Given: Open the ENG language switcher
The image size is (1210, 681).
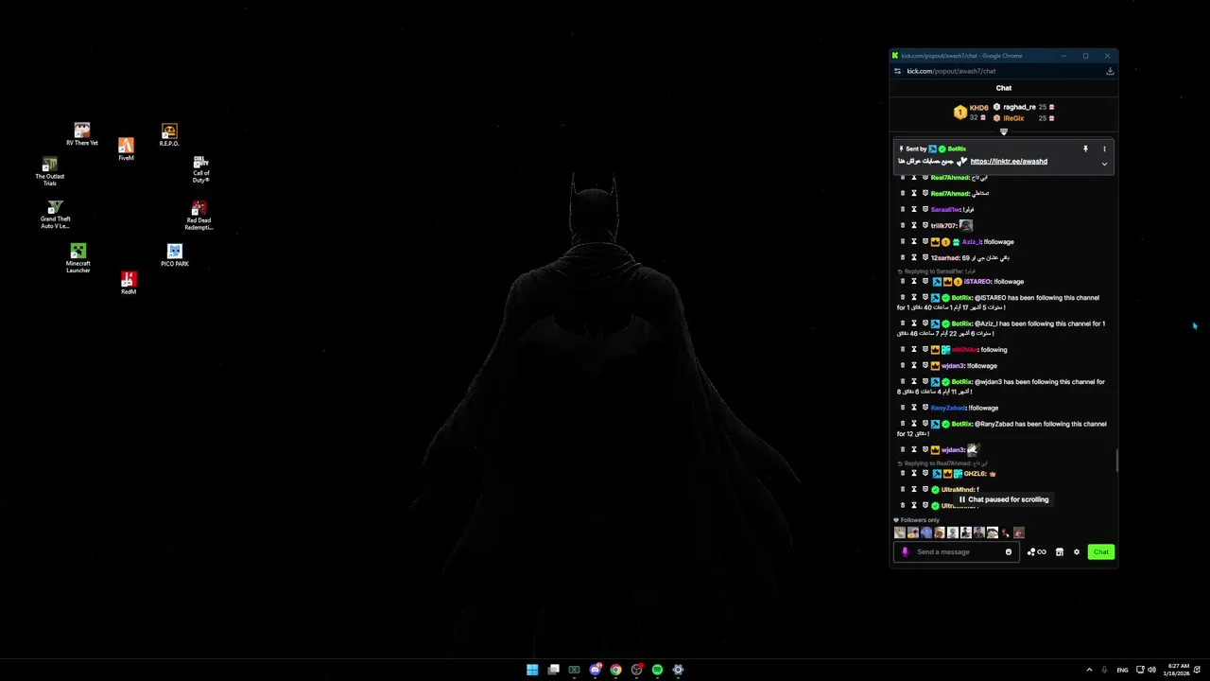Looking at the screenshot, I should point(1122,670).
